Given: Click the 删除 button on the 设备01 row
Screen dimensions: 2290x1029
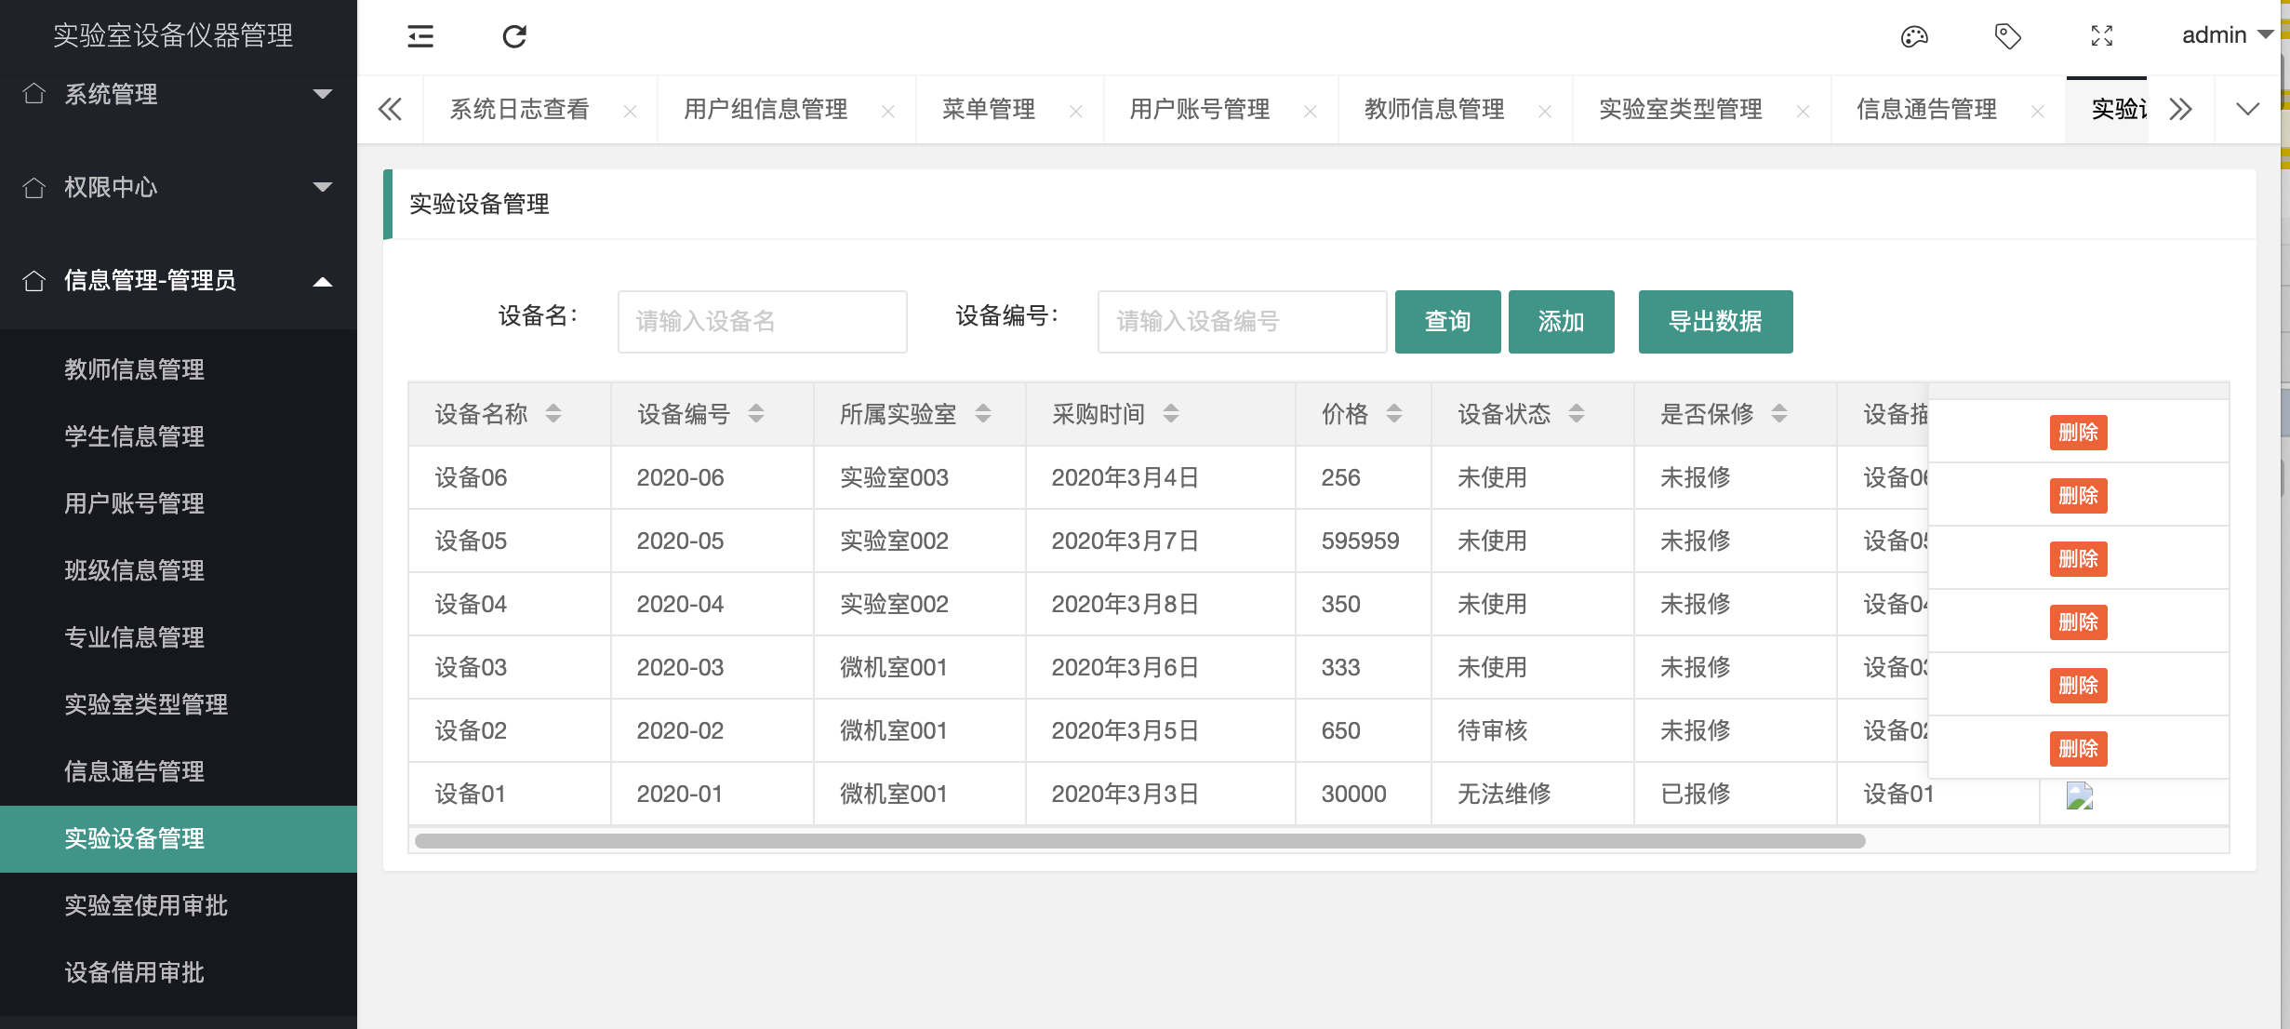Looking at the screenshot, I should coord(2079,748).
